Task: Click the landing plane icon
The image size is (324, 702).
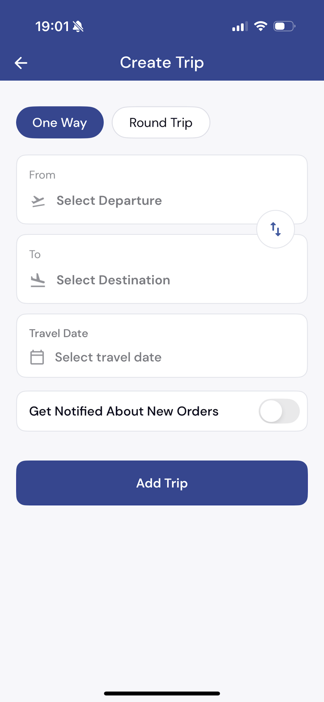Action: (38, 280)
